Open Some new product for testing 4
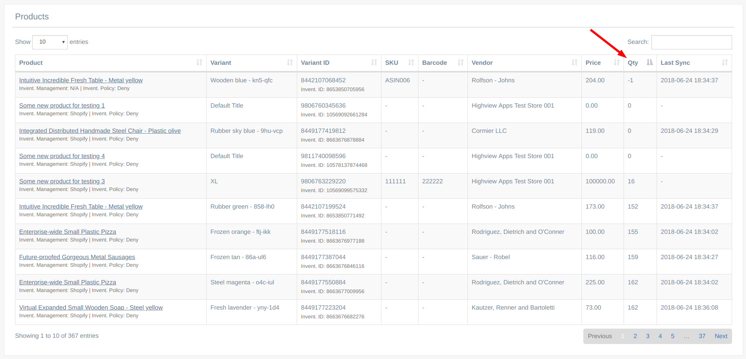This screenshot has width=746, height=359. point(62,156)
